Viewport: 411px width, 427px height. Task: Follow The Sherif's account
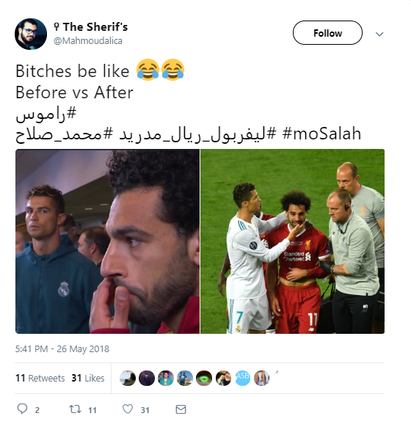[327, 33]
